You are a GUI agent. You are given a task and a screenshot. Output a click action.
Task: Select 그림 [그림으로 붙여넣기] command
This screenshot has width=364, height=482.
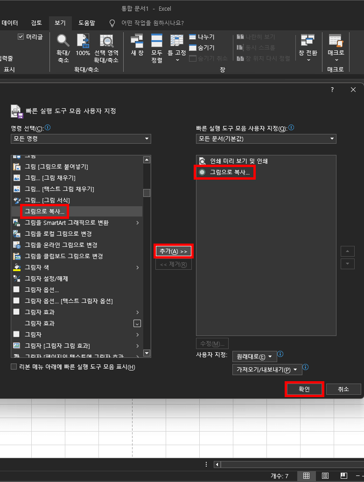coord(77,167)
